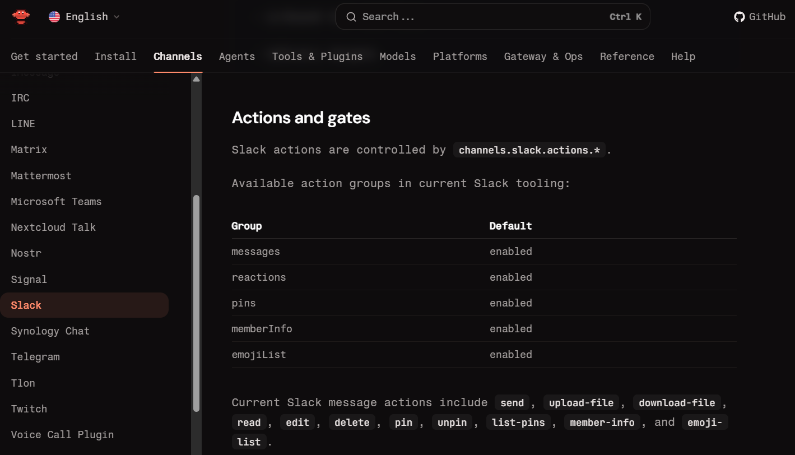795x455 pixels.
Task: Open the Tools & Plugins tab
Action: (x=317, y=57)
